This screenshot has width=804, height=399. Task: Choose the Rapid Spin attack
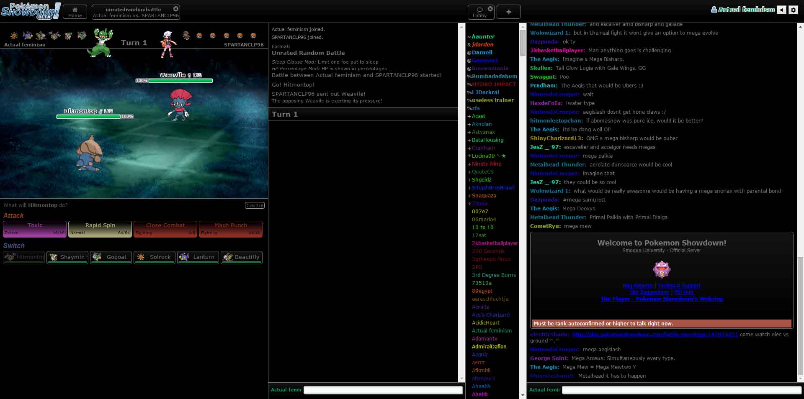pyautogui.click(x=100, y=229)
